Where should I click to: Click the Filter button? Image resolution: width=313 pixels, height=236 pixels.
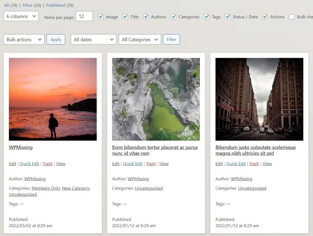pyautogui.click(x=171, y=39)
